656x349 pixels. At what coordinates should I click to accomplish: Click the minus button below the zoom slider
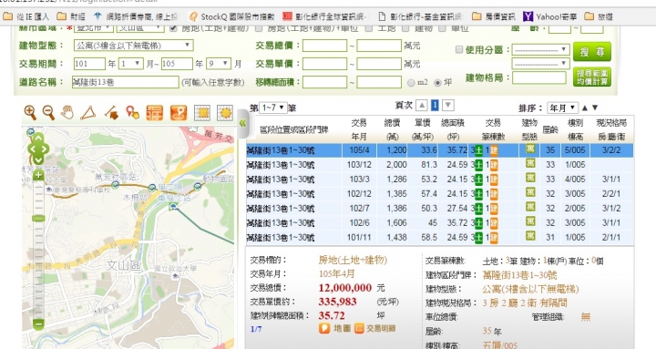(x=38, y=323)
